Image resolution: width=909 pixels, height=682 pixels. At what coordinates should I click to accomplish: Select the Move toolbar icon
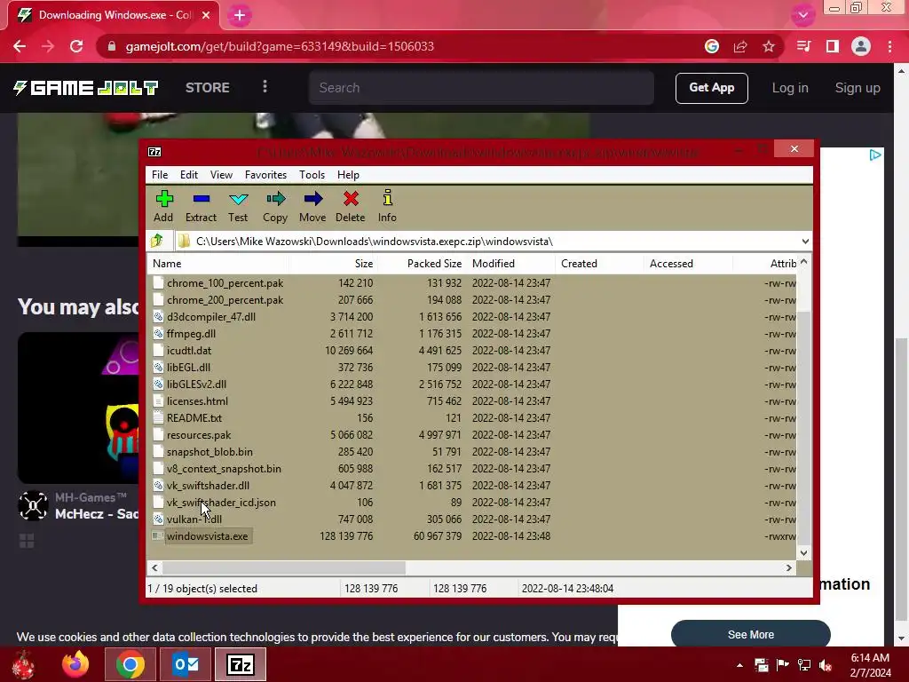(312, 206)
